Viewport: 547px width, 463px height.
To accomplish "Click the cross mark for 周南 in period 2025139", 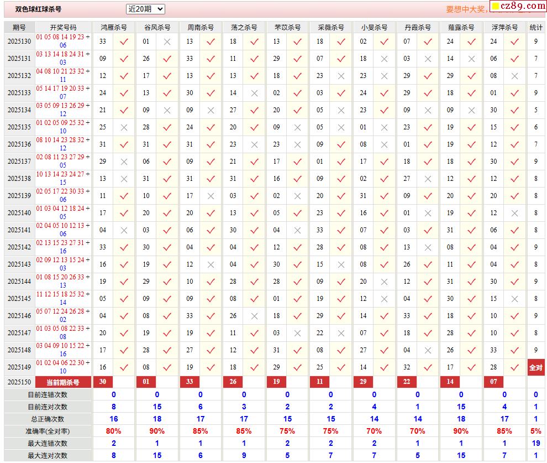I will click(211, 196).
